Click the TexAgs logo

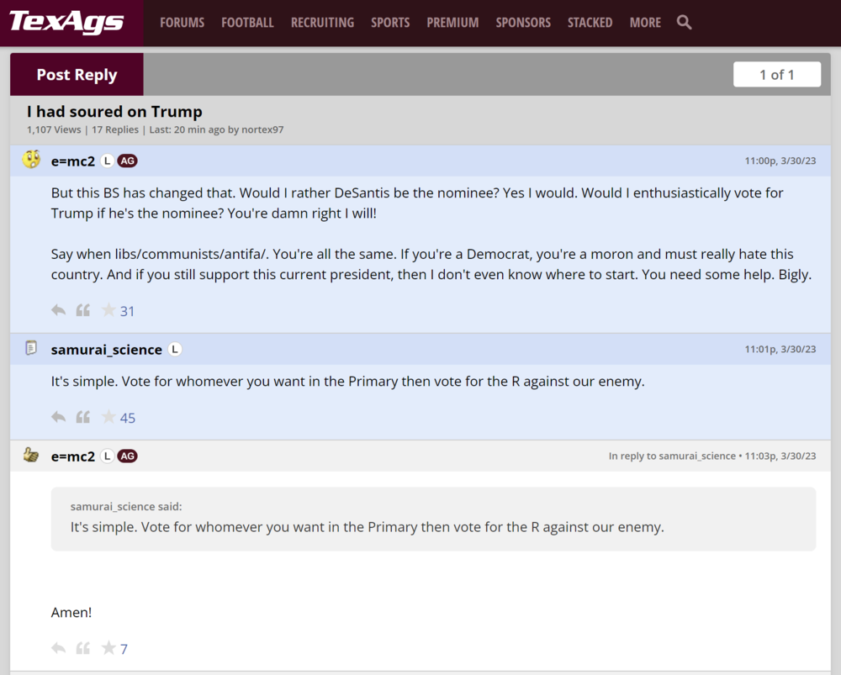(x=66, y=23)
